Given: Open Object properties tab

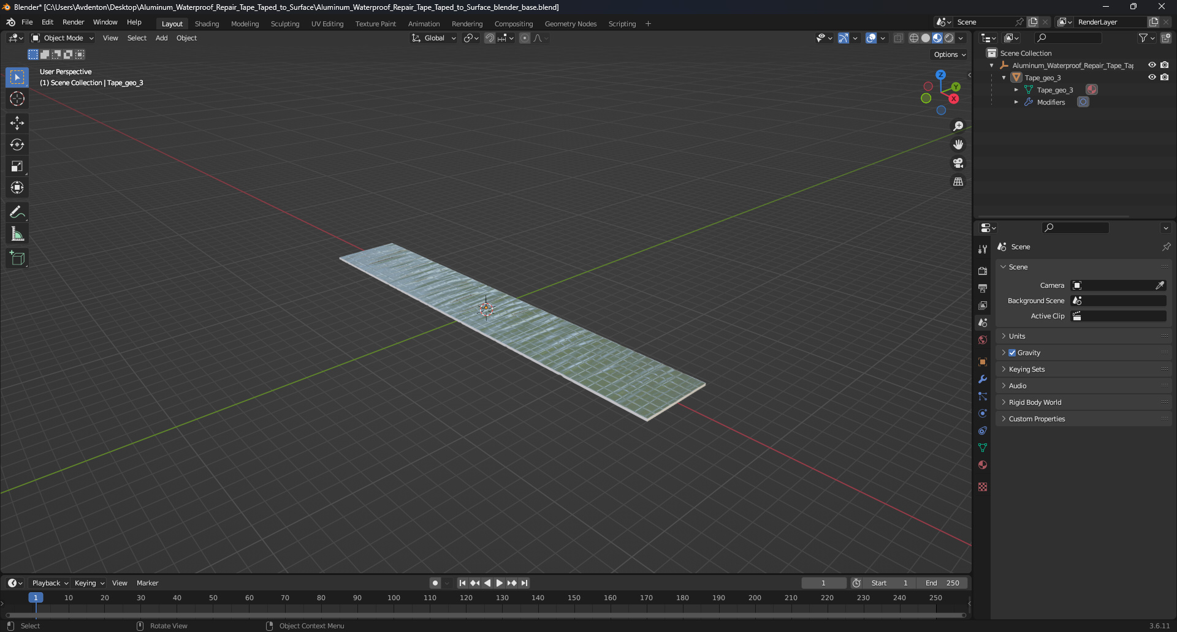Looking at the screenshot, I should 983,362.
